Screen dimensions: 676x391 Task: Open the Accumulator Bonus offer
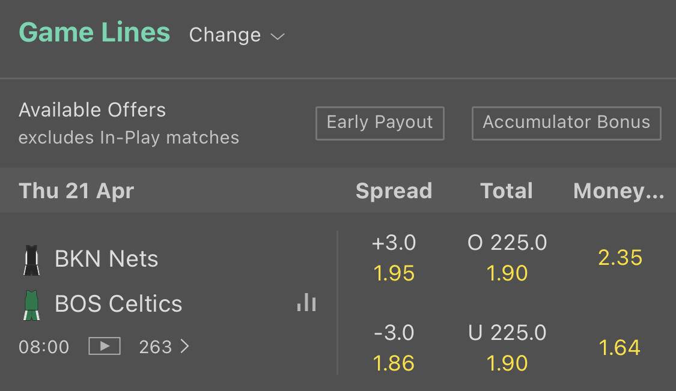click(566, 123)
